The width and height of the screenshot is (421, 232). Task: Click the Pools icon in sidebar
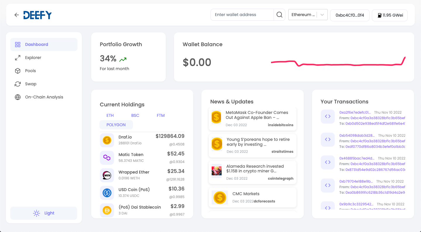pyautogui.click(x=18, y=70)
